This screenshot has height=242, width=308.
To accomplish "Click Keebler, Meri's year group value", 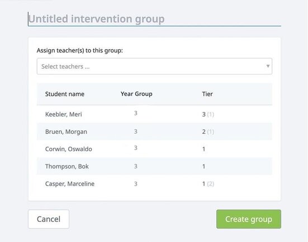I will pyautogui.click(x=135, y=113).
